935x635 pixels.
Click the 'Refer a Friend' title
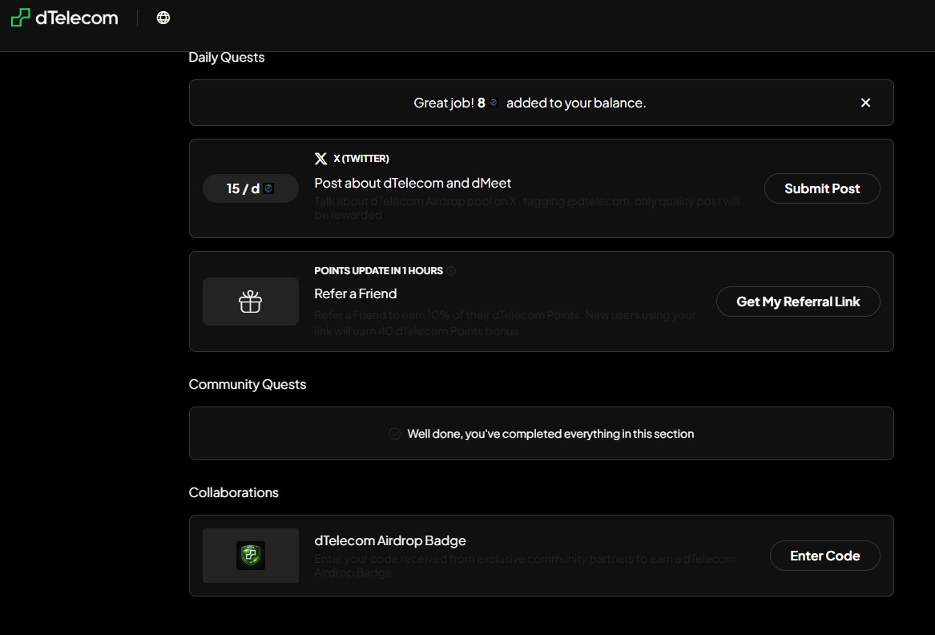click(356, 293)
